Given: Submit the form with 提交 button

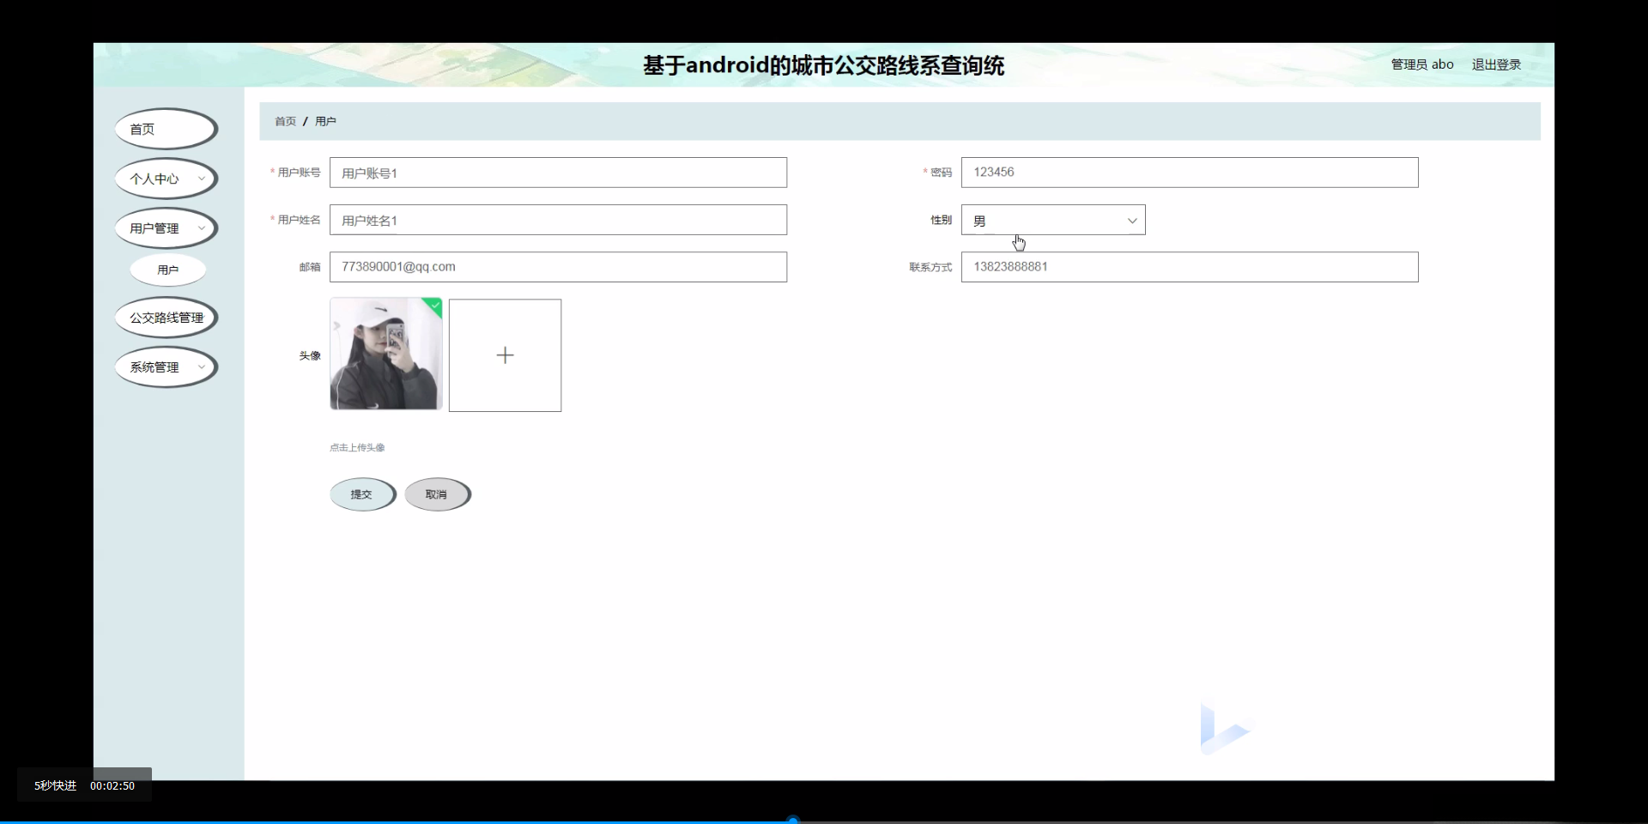Looking at the screenshot, I should (x=362, y=494).
